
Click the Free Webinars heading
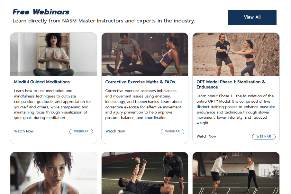coord(41,12)
